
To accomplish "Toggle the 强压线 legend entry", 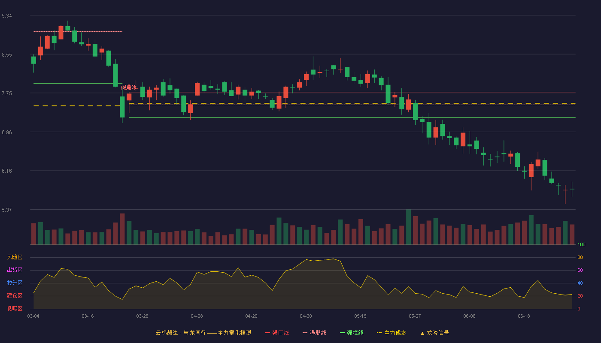I will [x=277, y=333].
